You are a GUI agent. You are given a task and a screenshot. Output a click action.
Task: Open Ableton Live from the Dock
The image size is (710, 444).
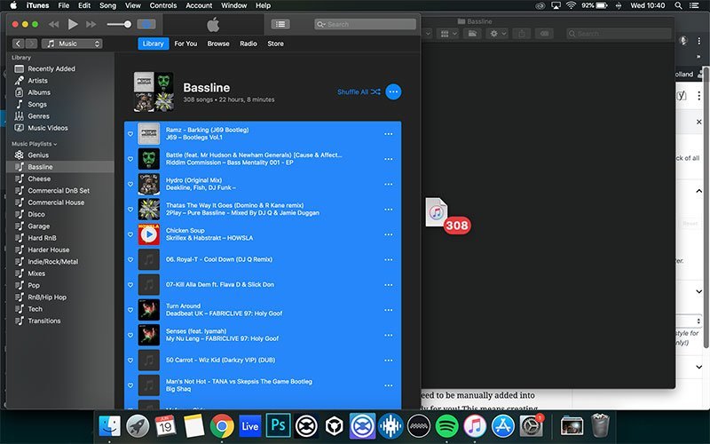coord(250,426)
